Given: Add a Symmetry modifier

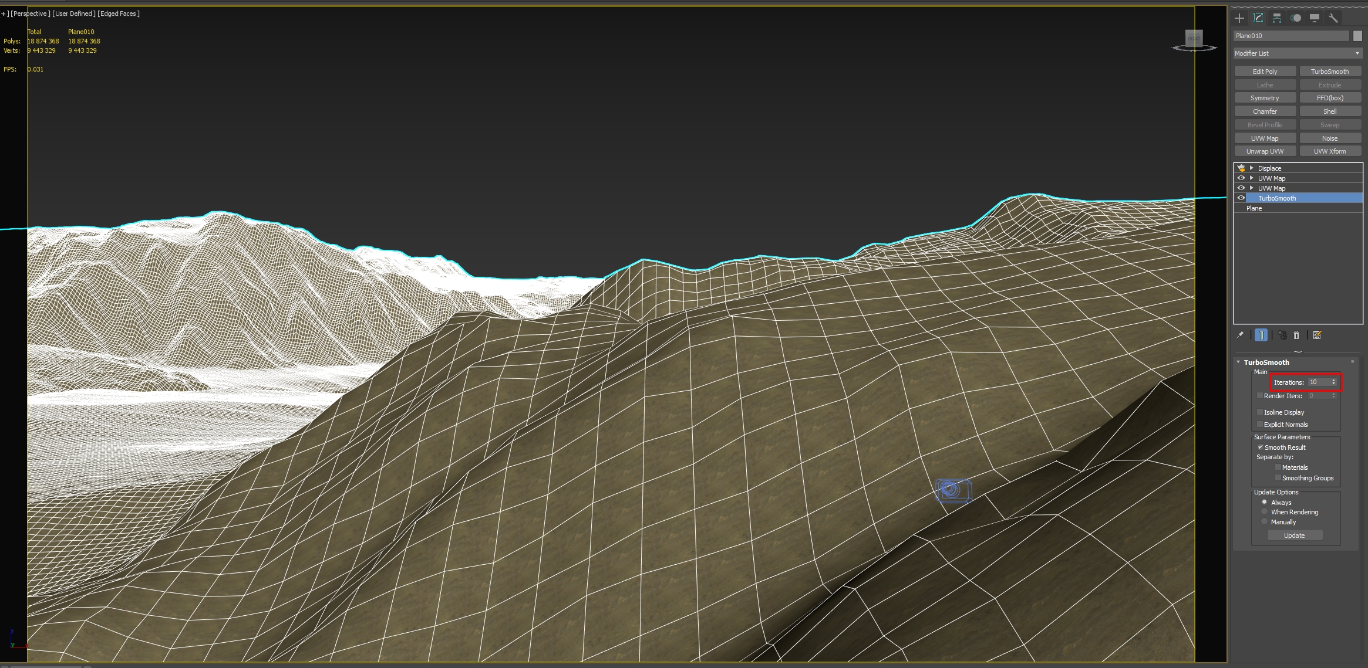Looking at the screenshot, I should click(x=1265, y=98).
